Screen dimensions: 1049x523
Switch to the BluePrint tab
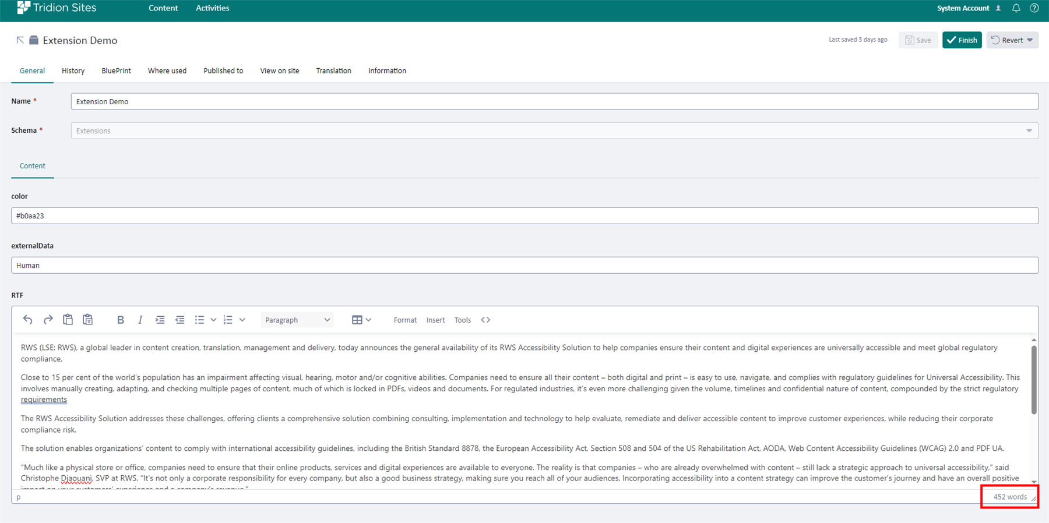116,70
